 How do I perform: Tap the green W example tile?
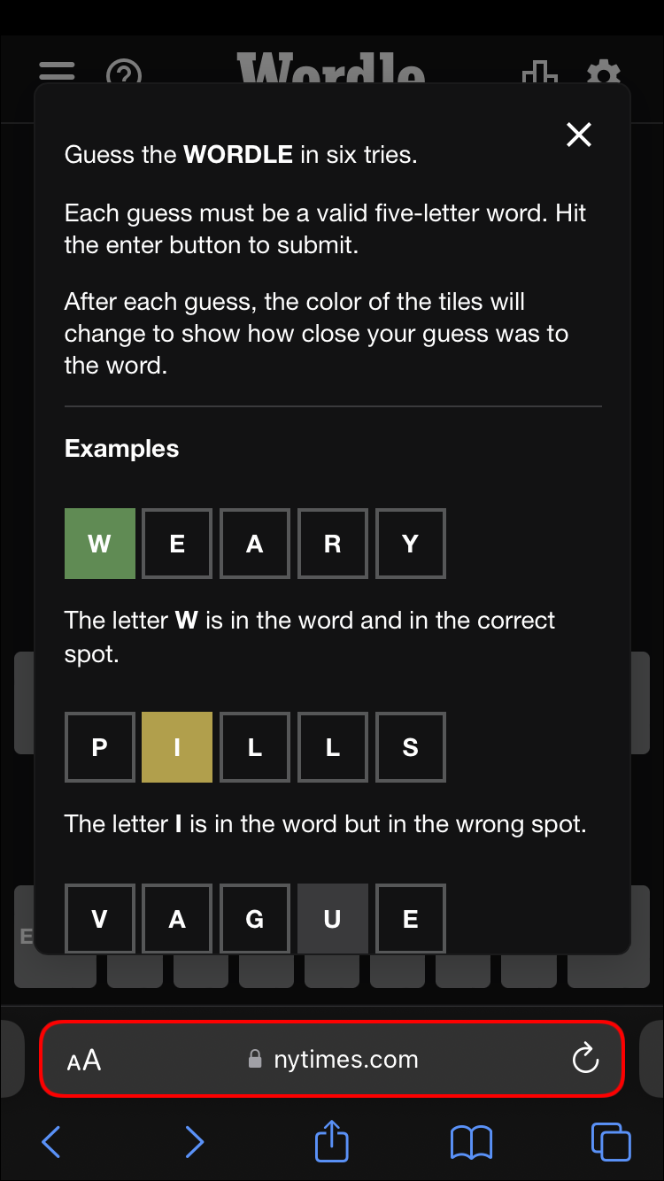(100, 544)
